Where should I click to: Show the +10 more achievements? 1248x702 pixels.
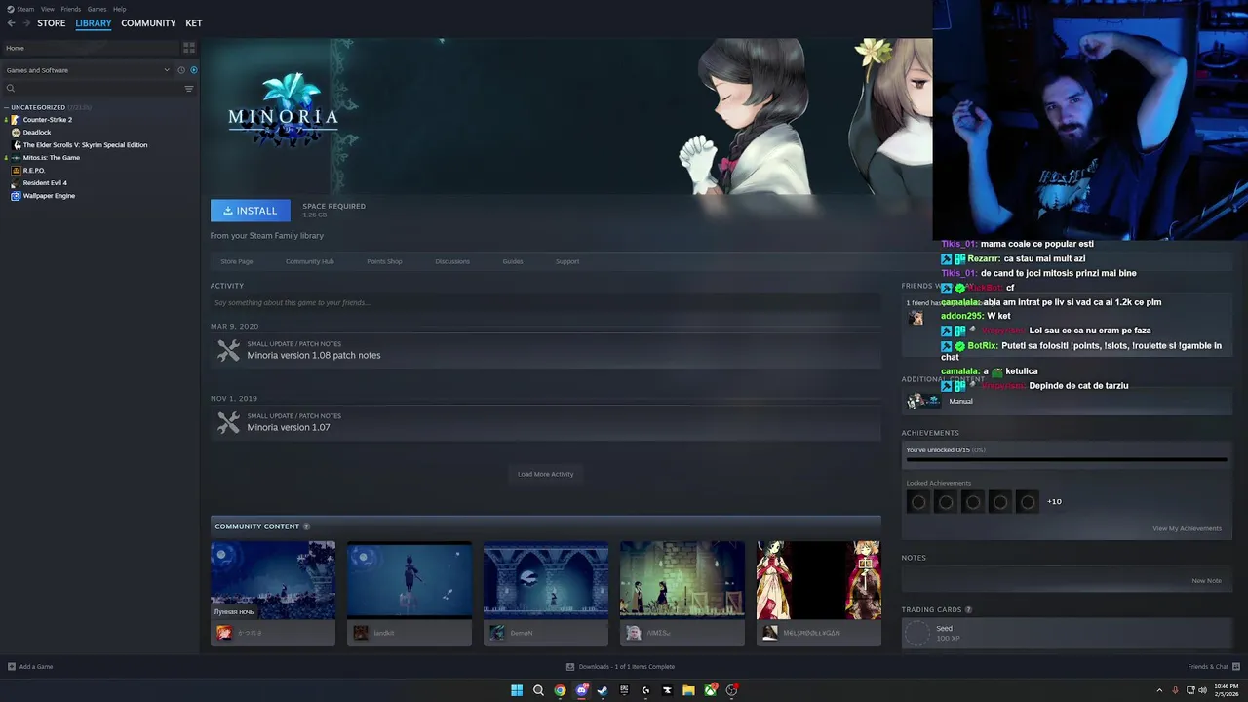[x=1054, y=501]
